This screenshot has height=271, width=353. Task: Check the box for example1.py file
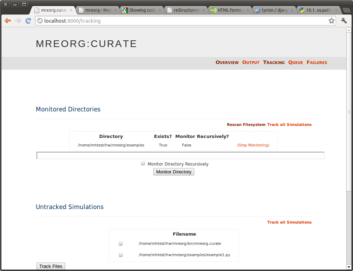pyautogui.click(x=121, y=255)
